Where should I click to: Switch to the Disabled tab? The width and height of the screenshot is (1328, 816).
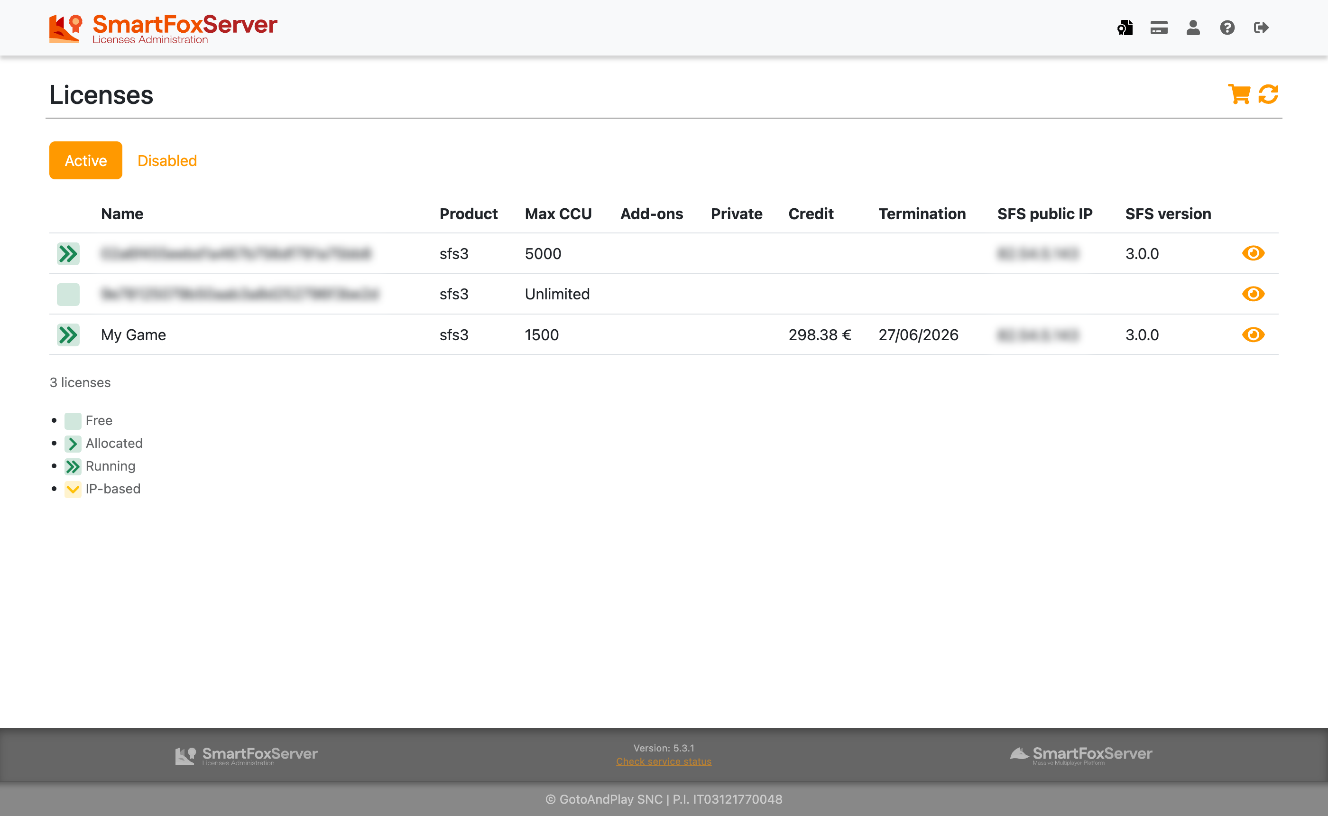pos(167,160)
